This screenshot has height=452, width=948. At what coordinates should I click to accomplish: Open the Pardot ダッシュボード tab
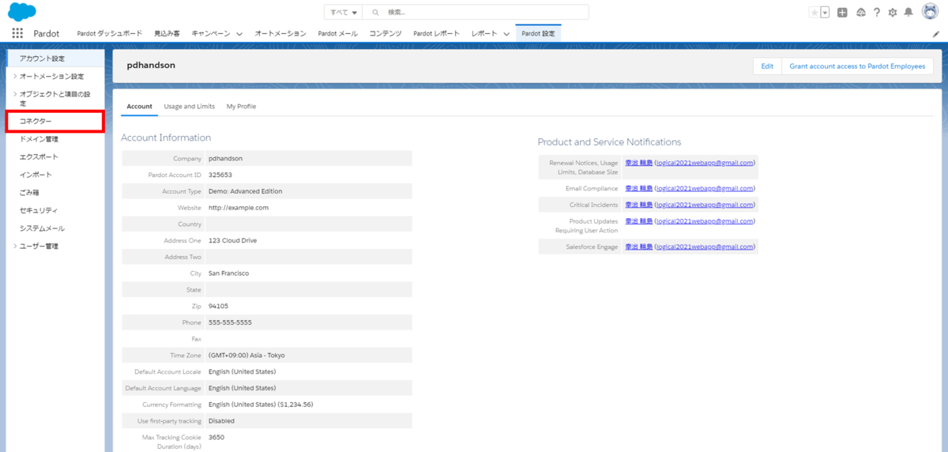110,33
